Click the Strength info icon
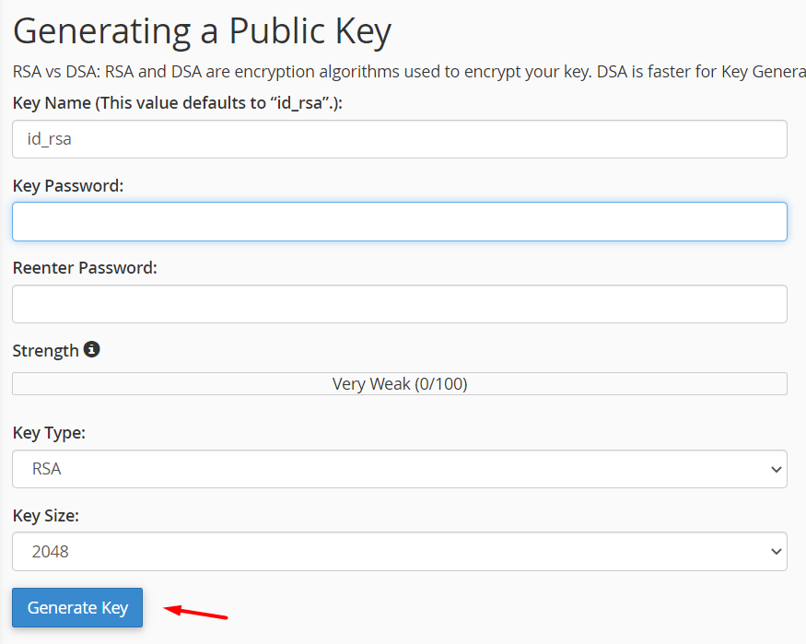 click(91, 349)
